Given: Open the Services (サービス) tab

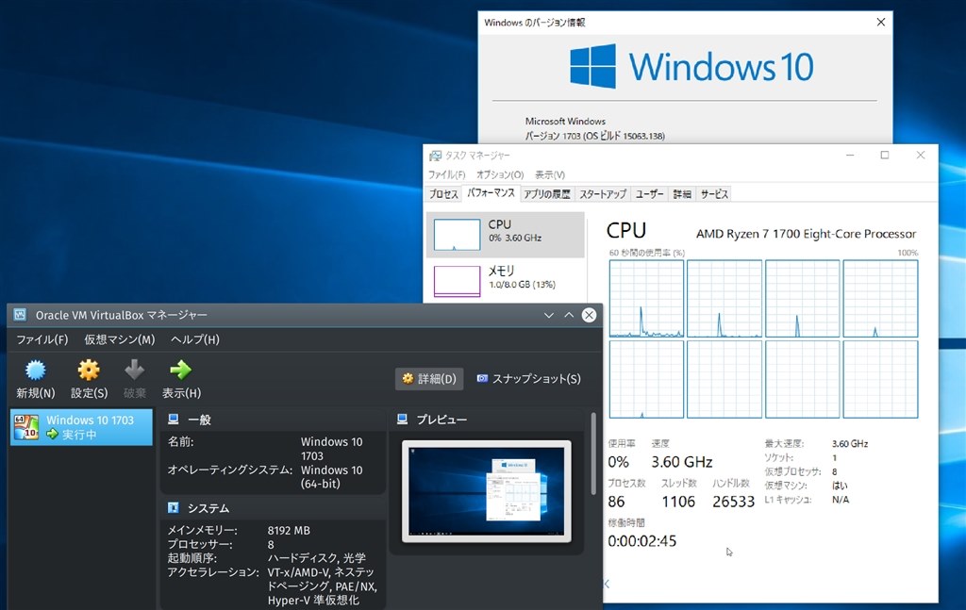Looking at the screenshot, I should [x=714, y=194].
